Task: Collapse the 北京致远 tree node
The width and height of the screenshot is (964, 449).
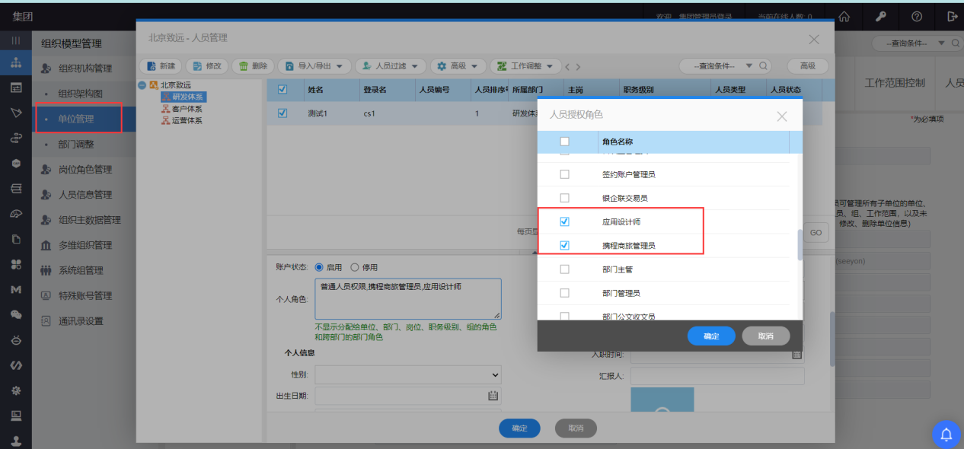Action: [x=142, y=85]
